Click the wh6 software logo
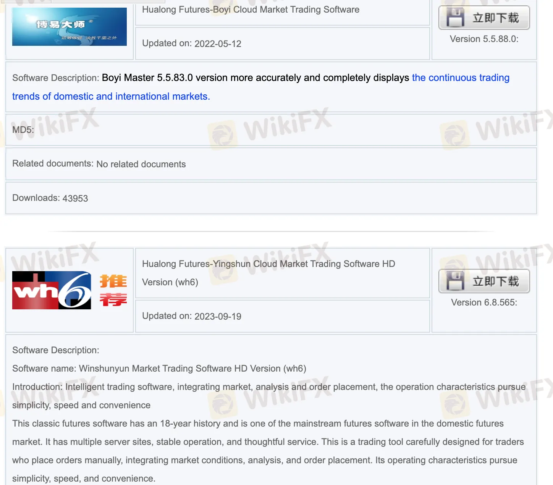The height and width of the screenshot is (485, 553). click(x=52, y=290)
